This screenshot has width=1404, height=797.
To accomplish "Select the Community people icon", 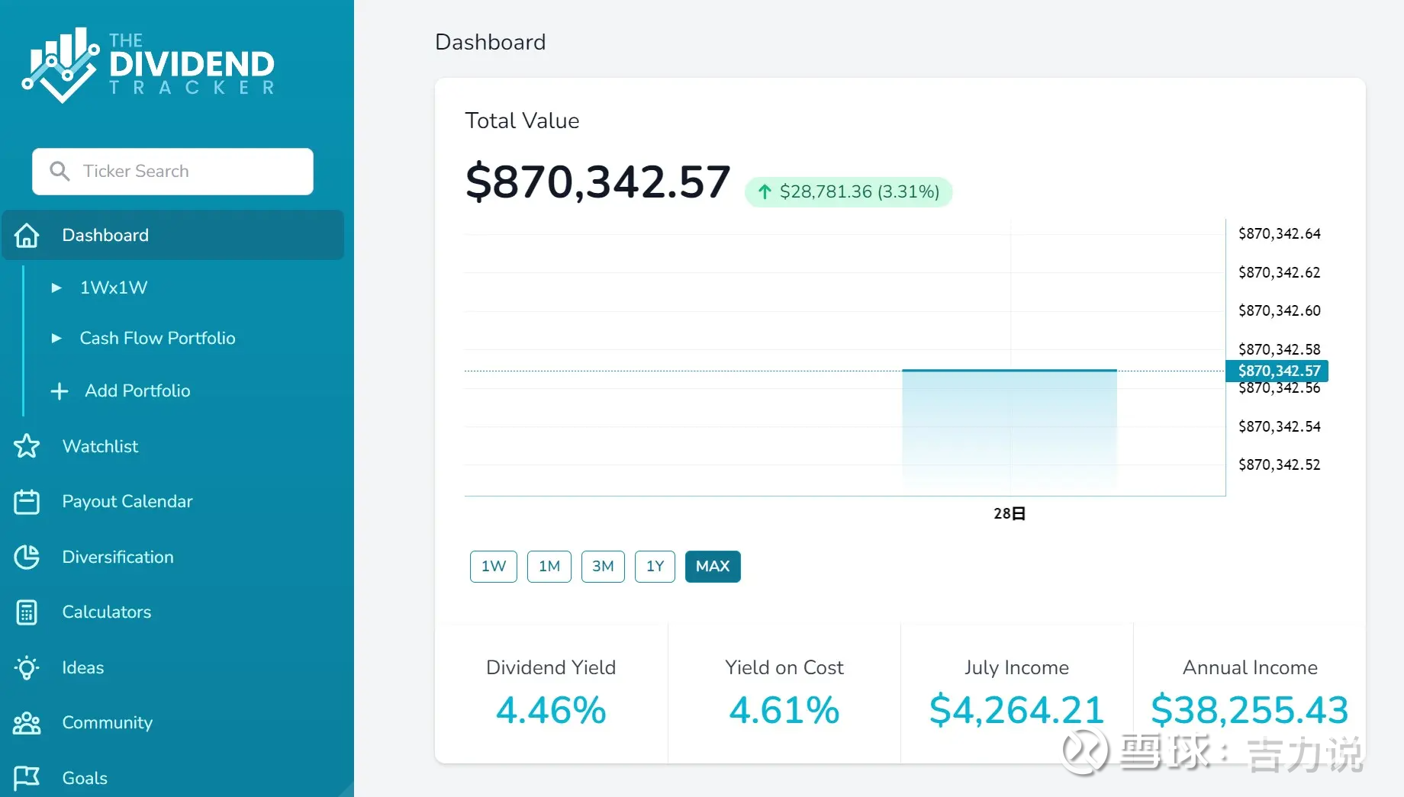I will point(27,722).
